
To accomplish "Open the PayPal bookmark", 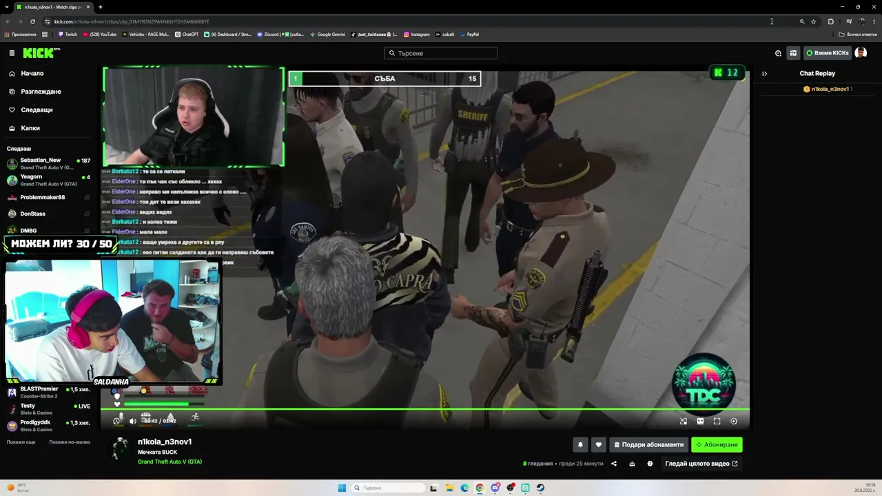I will [x=469, y=34].
